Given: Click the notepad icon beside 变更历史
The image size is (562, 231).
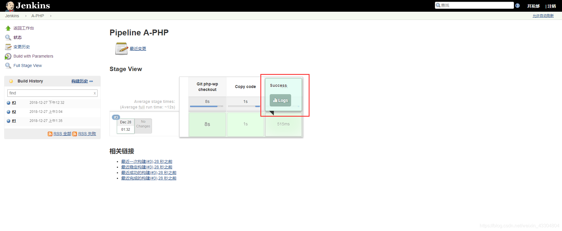Looking at the screenshot, I should [8, 47].
